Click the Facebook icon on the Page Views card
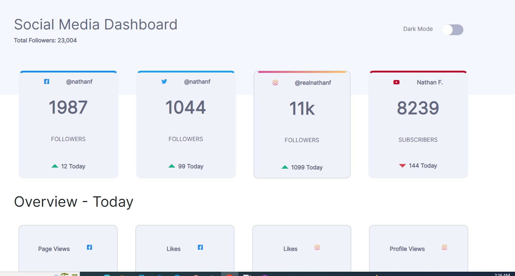The height and width of the screenshot is (276, 515). 89,247
